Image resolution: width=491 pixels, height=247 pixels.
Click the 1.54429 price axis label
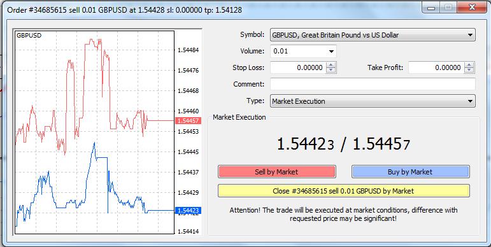188,192
